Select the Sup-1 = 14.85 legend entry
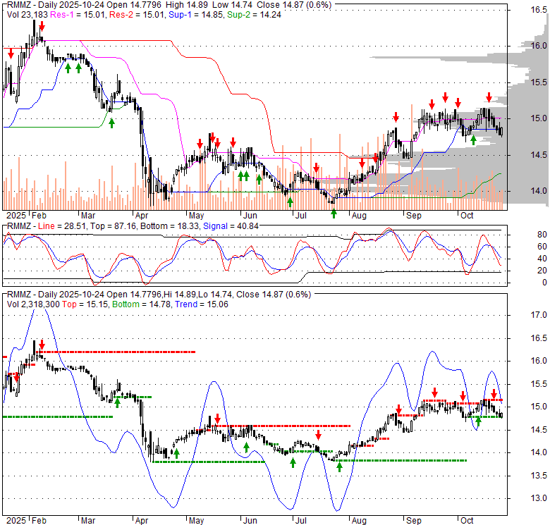 (x=197, y=15)
